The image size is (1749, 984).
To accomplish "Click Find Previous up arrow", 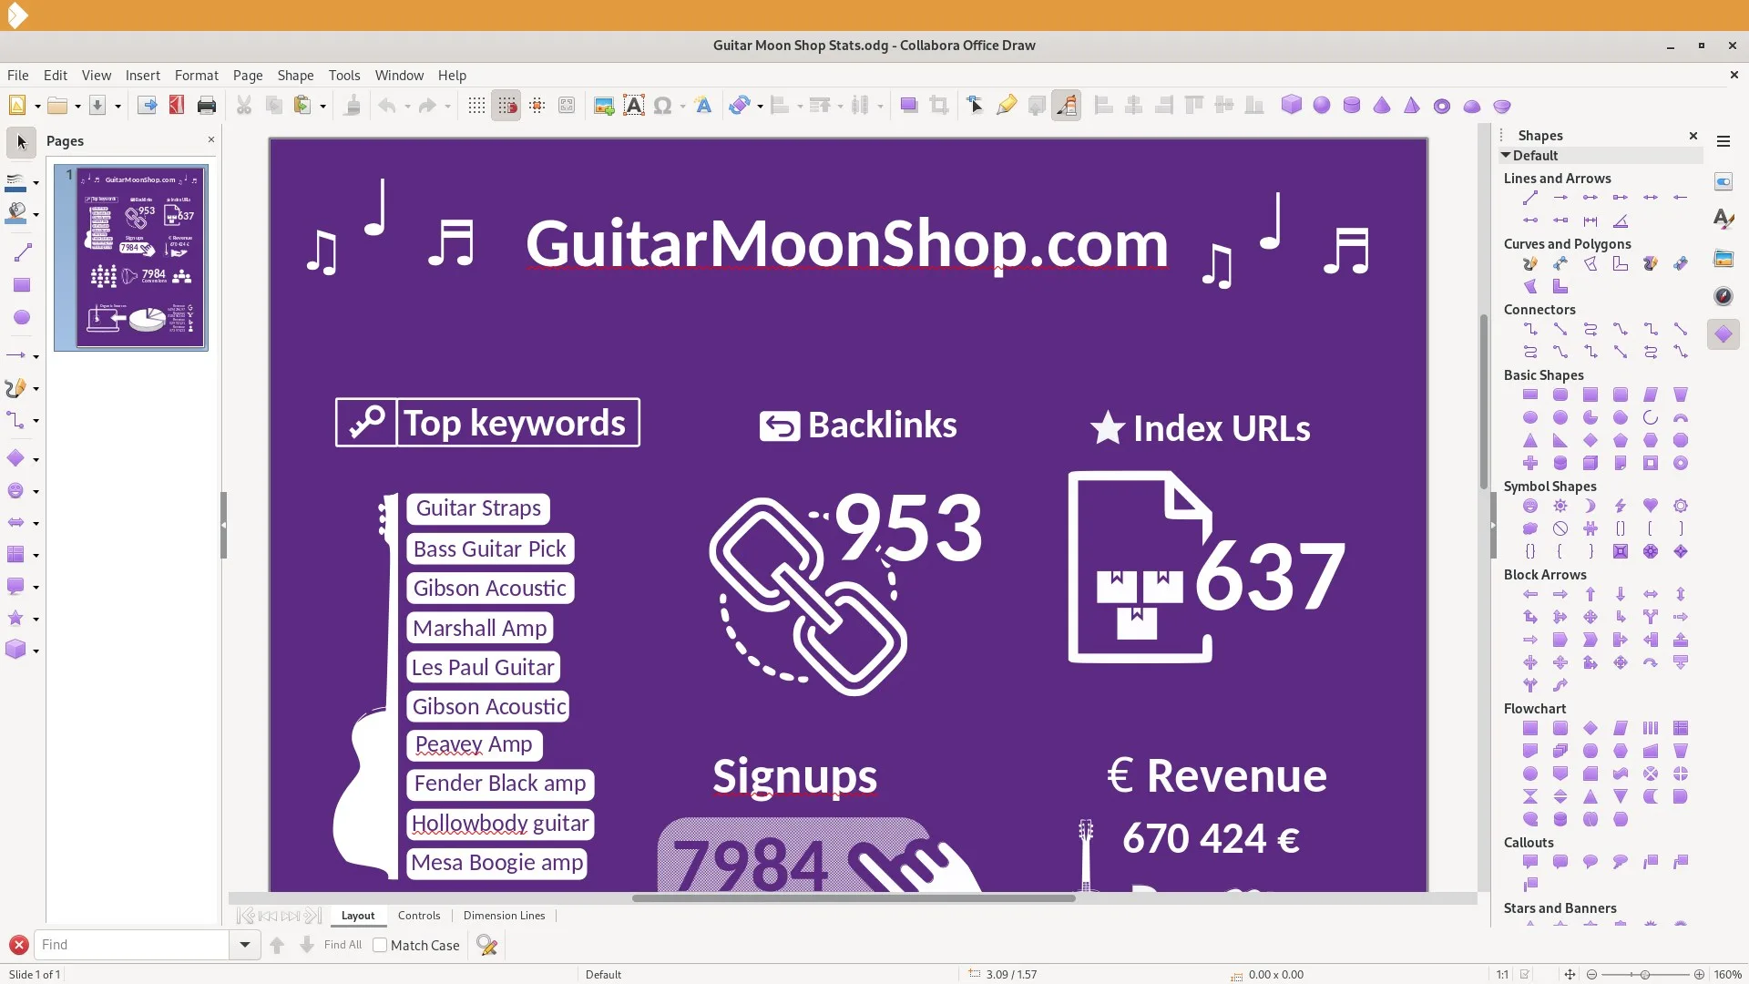I will [x=277, y=945].
